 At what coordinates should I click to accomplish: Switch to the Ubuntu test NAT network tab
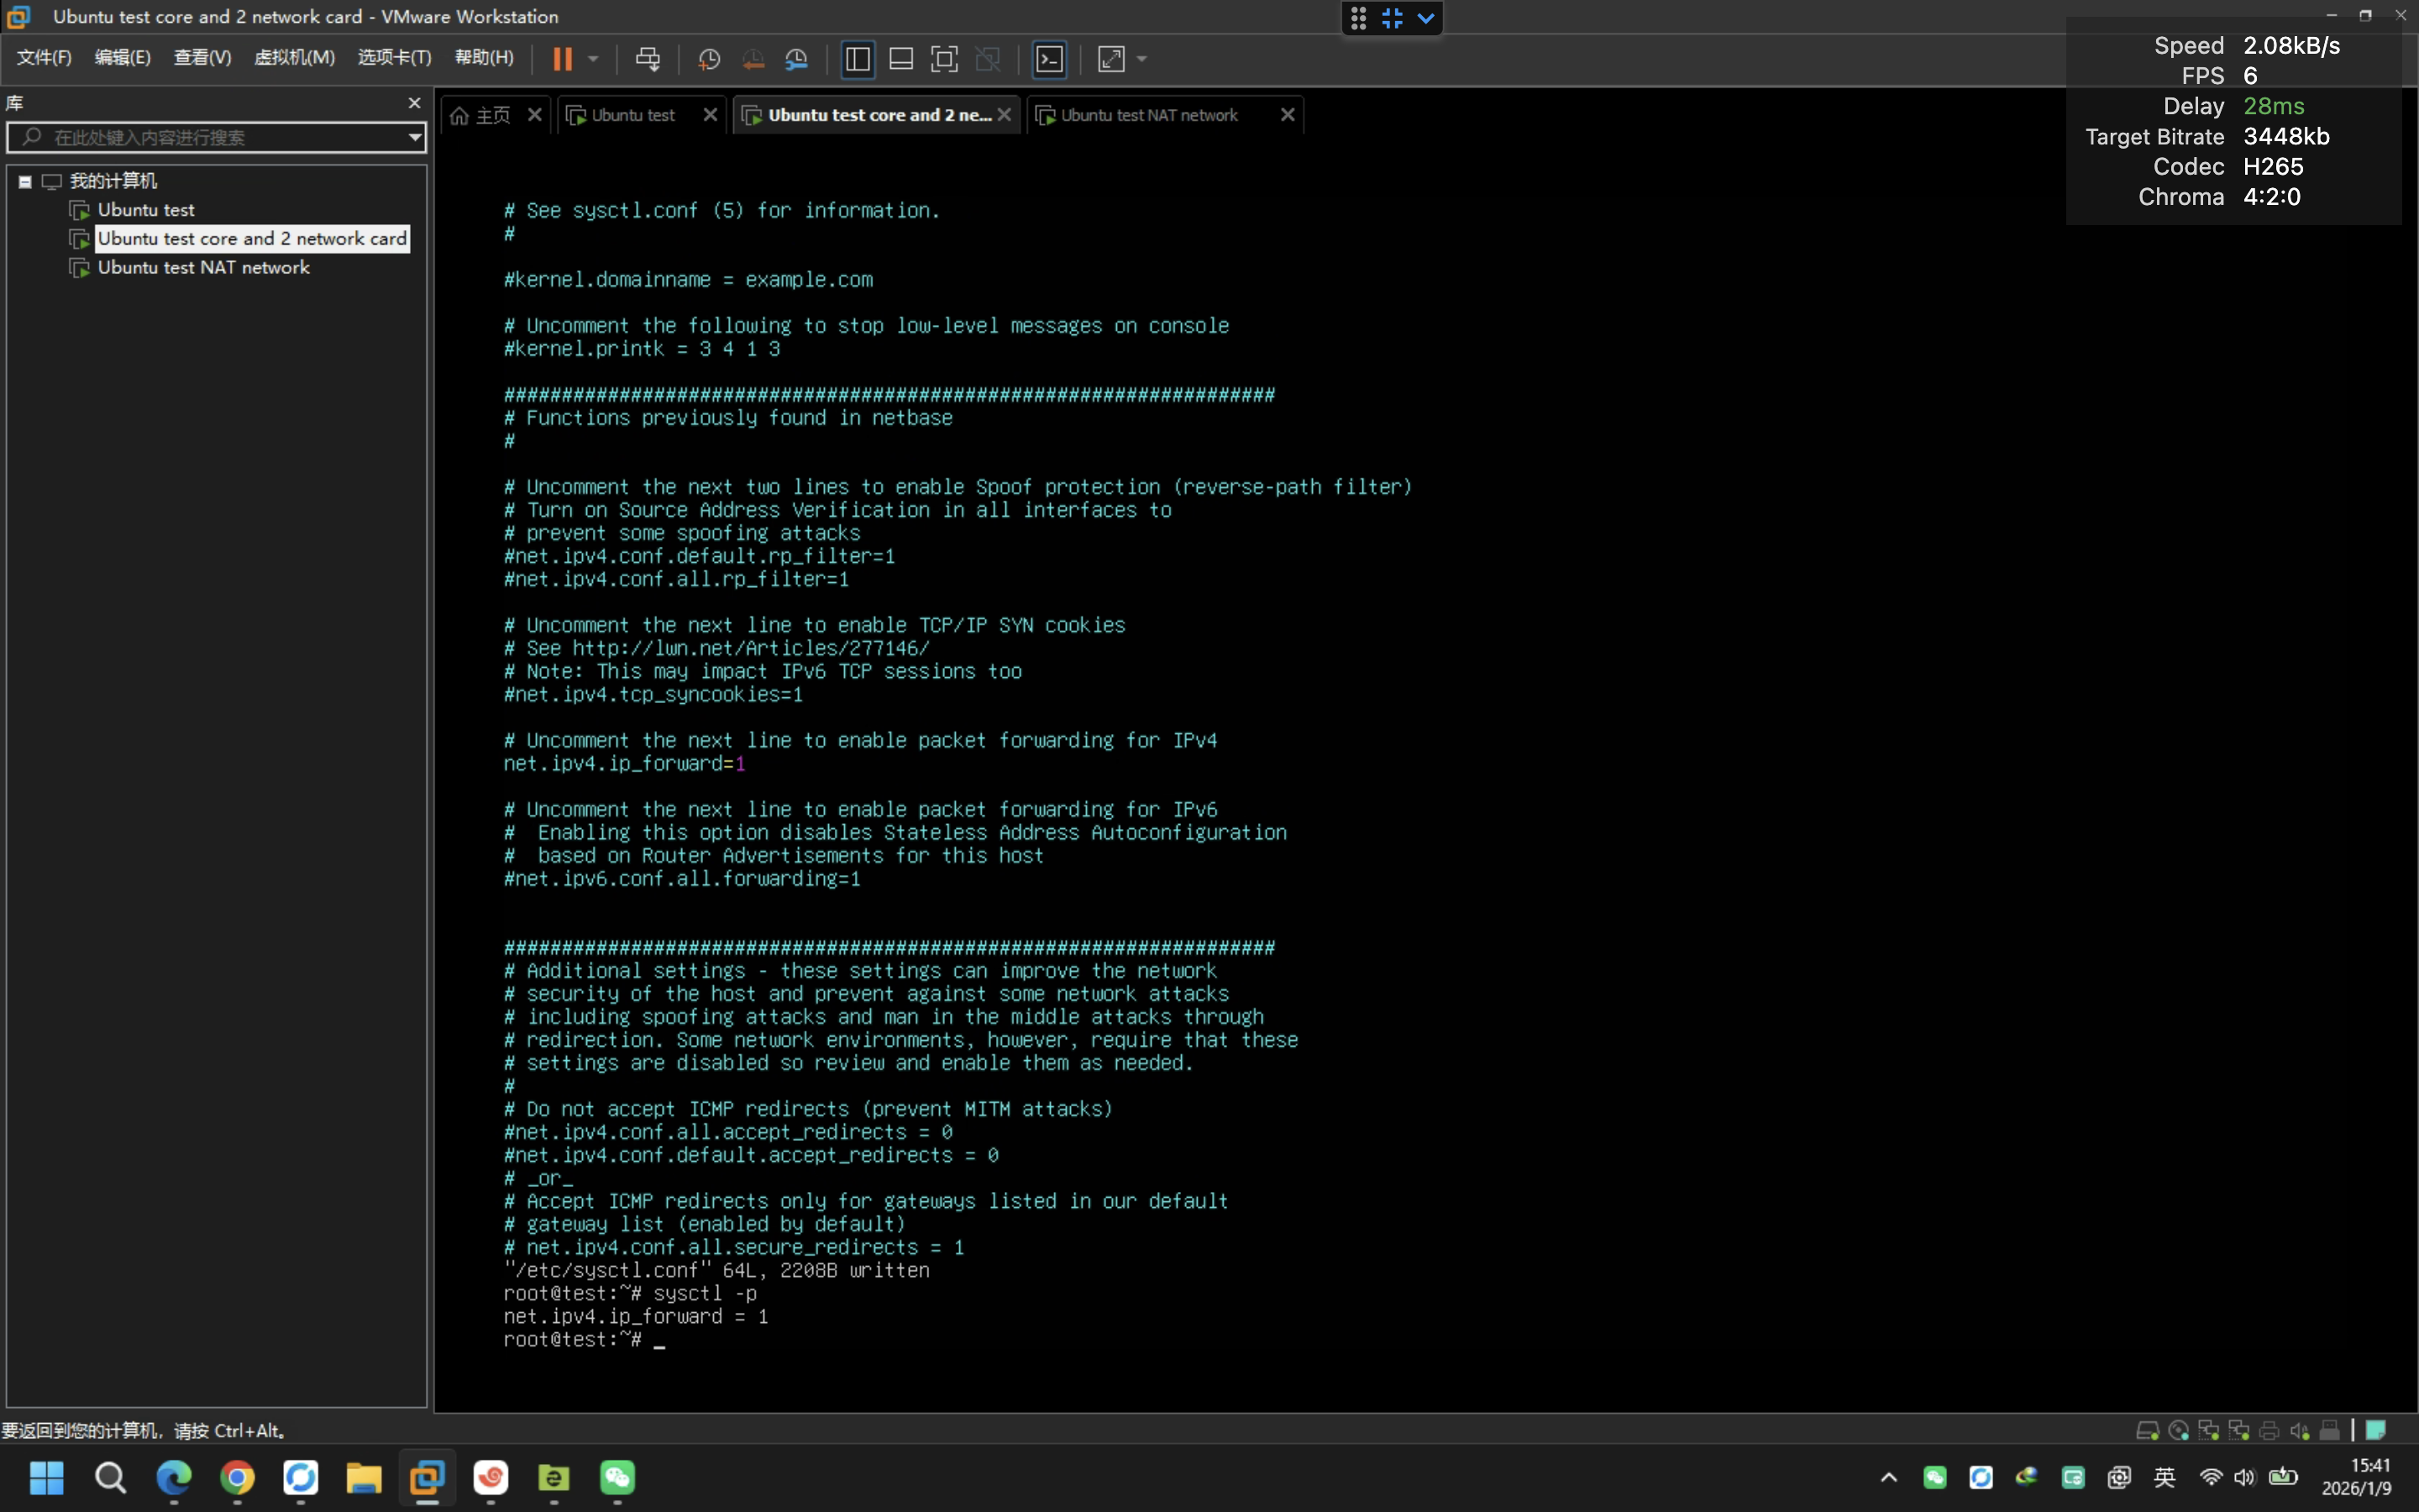click(1150, 114)
